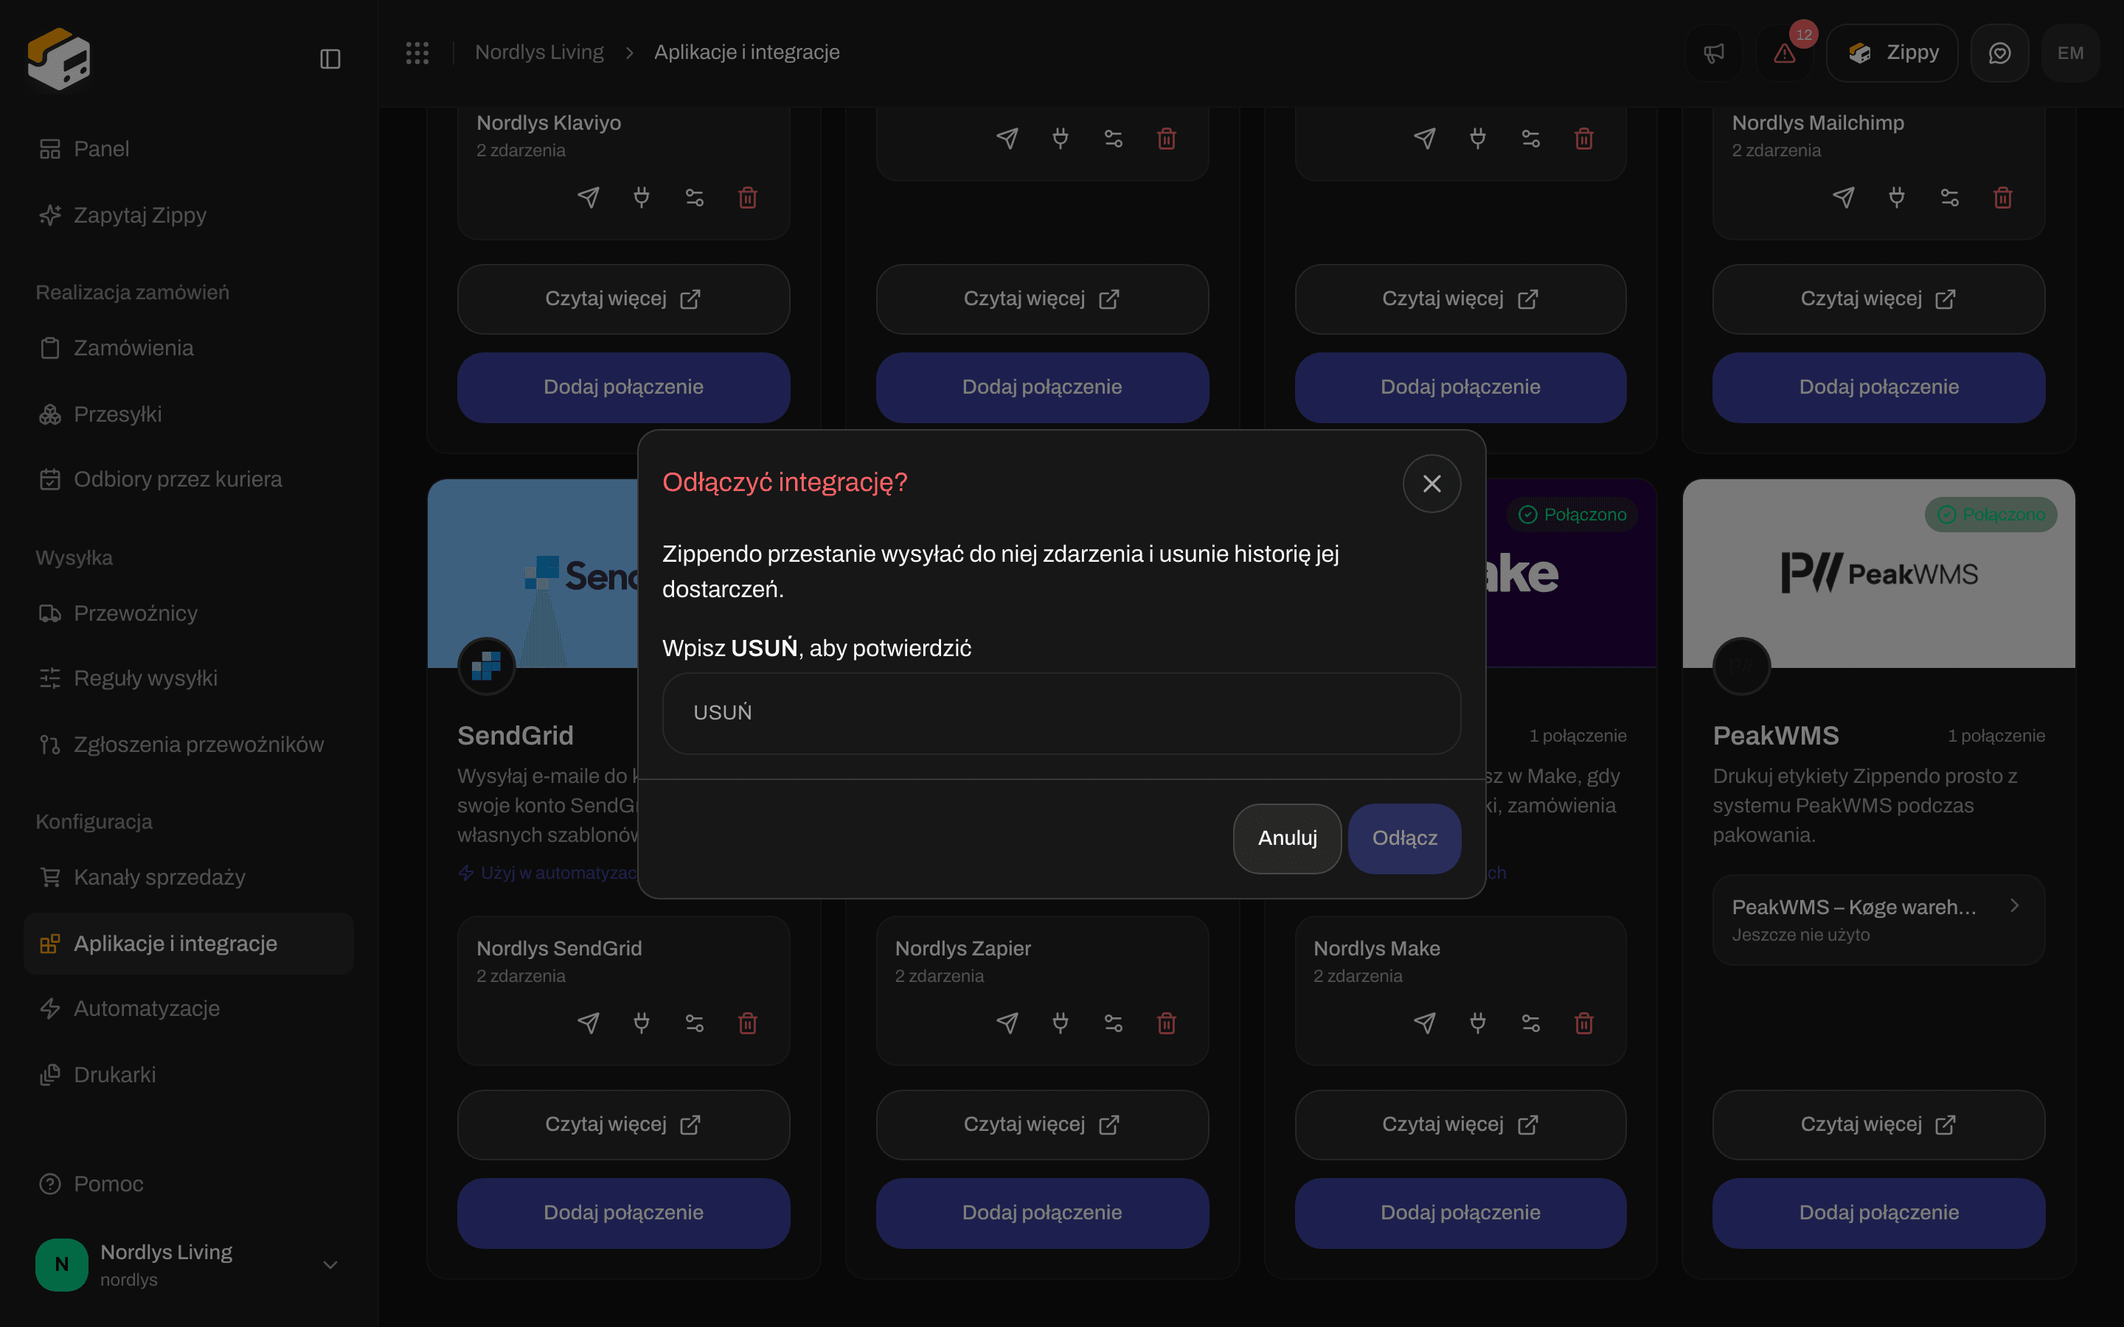This screenshot has width=2124, height=1327.
Task: Open settings sliders for Nordlys Mailchimp
Action: click(x=1949, y=198)
